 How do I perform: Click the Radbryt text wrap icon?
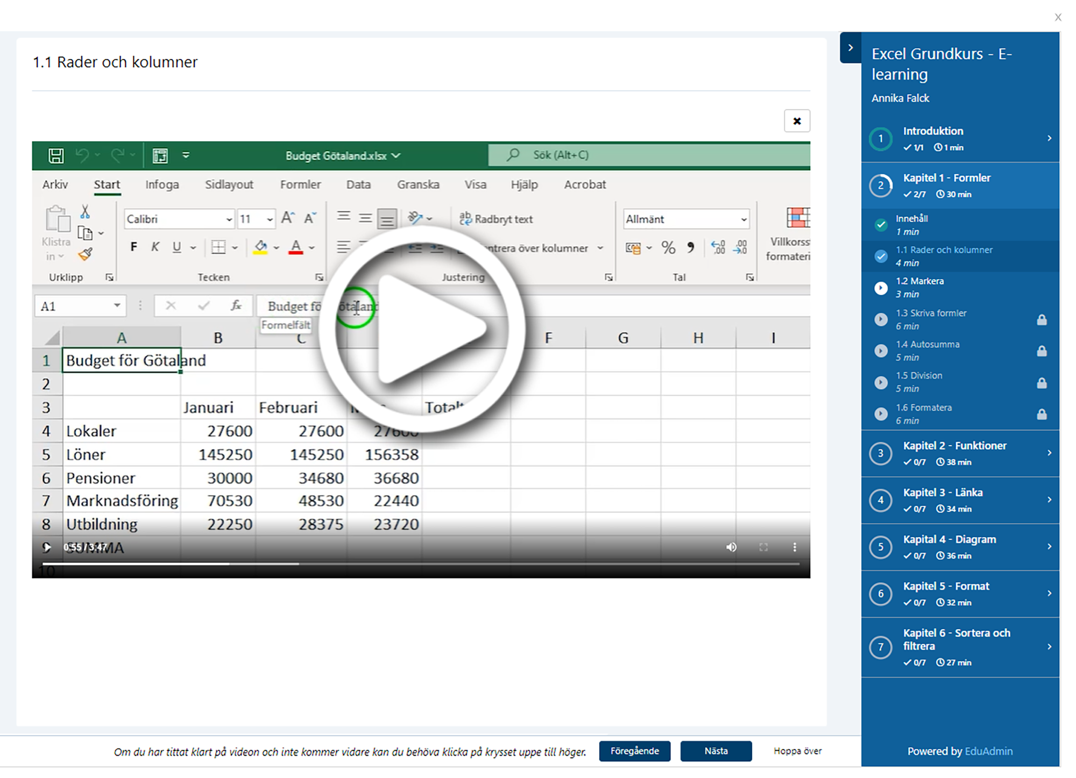465,219
